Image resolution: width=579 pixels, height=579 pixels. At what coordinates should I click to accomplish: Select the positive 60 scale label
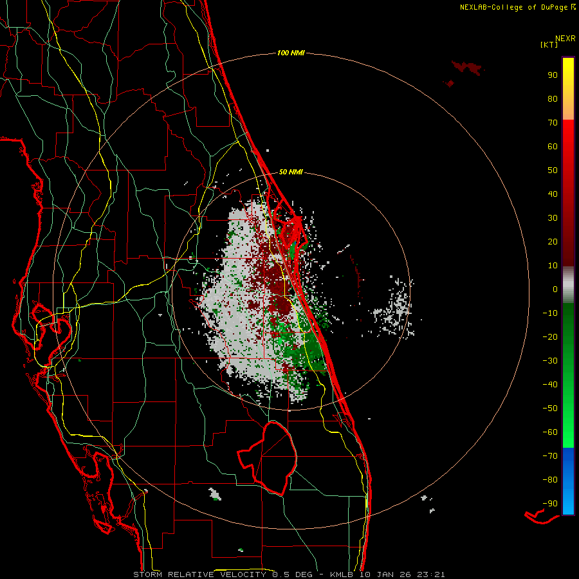click(553, 146)
